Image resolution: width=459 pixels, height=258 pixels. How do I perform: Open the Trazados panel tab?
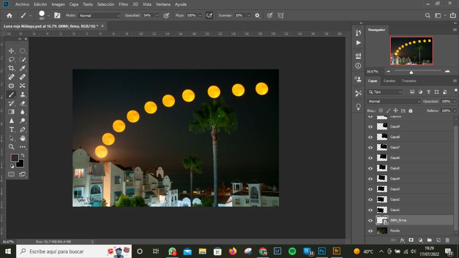point(409,81)
